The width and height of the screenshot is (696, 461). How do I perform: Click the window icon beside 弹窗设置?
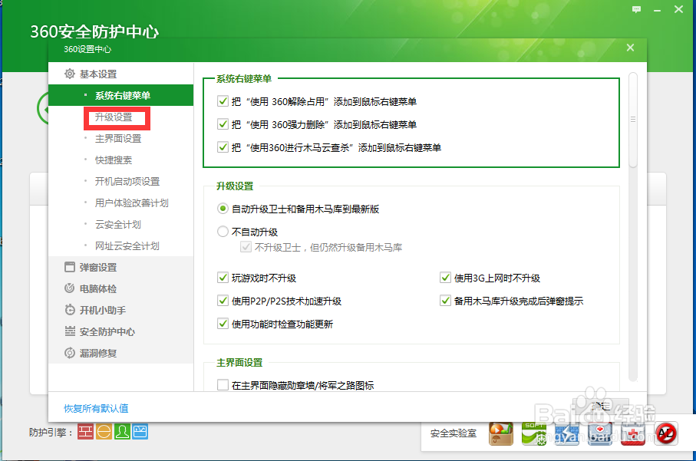[x=70, y=267]
